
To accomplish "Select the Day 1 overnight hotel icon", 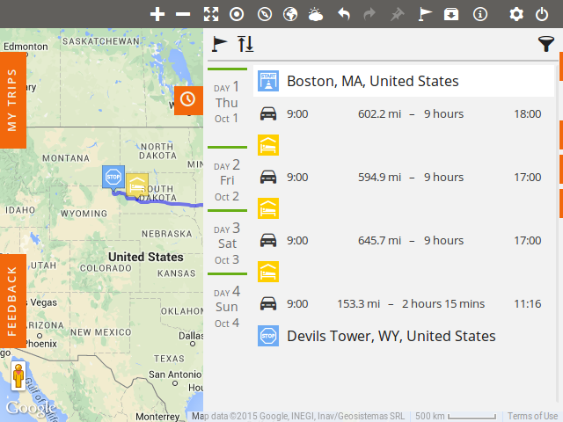I will pos(268,145).
